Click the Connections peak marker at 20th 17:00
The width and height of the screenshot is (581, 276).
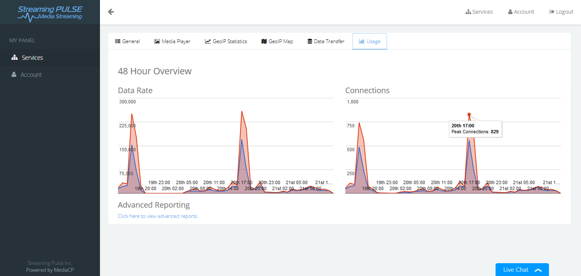(469, 115)
